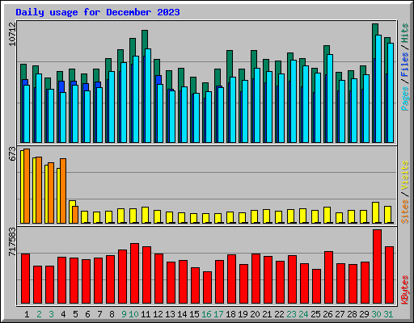Click day label '13' on the x-axis

coord(170,314)
